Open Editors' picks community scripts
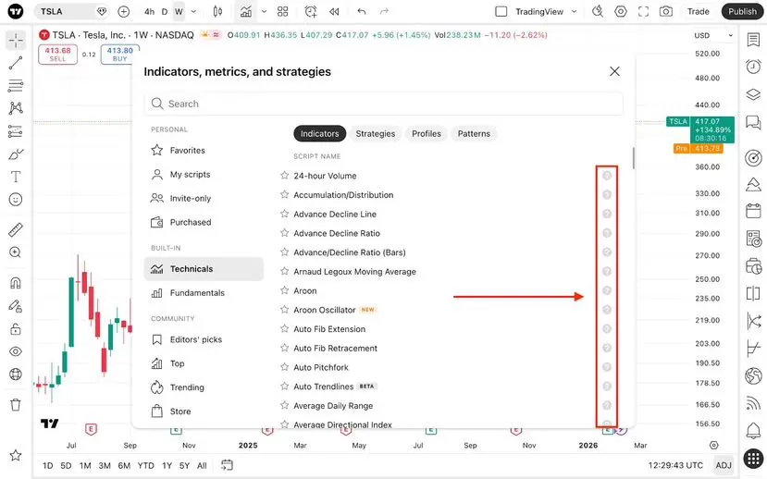This screenshot has height=479, width=767. [204, 339]
